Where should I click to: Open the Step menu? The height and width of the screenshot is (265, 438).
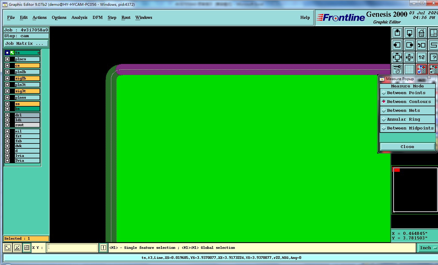112,18
